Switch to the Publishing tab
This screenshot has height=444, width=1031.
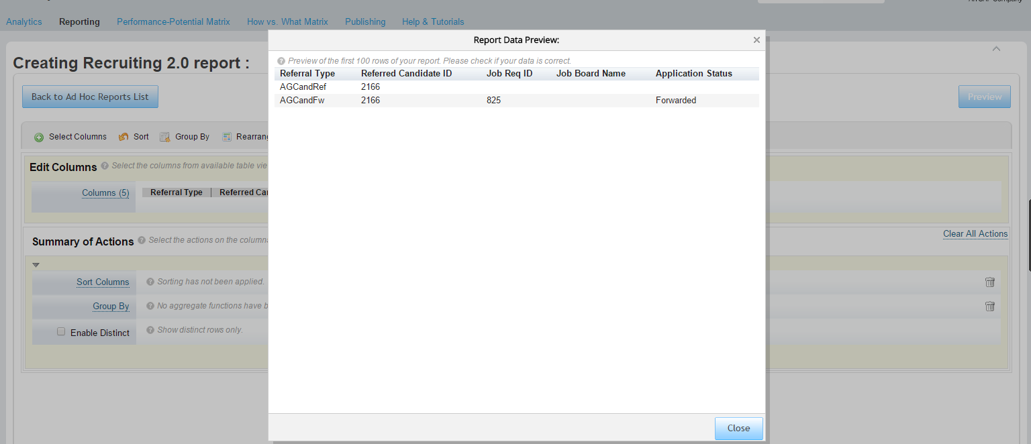coord(365,21)
